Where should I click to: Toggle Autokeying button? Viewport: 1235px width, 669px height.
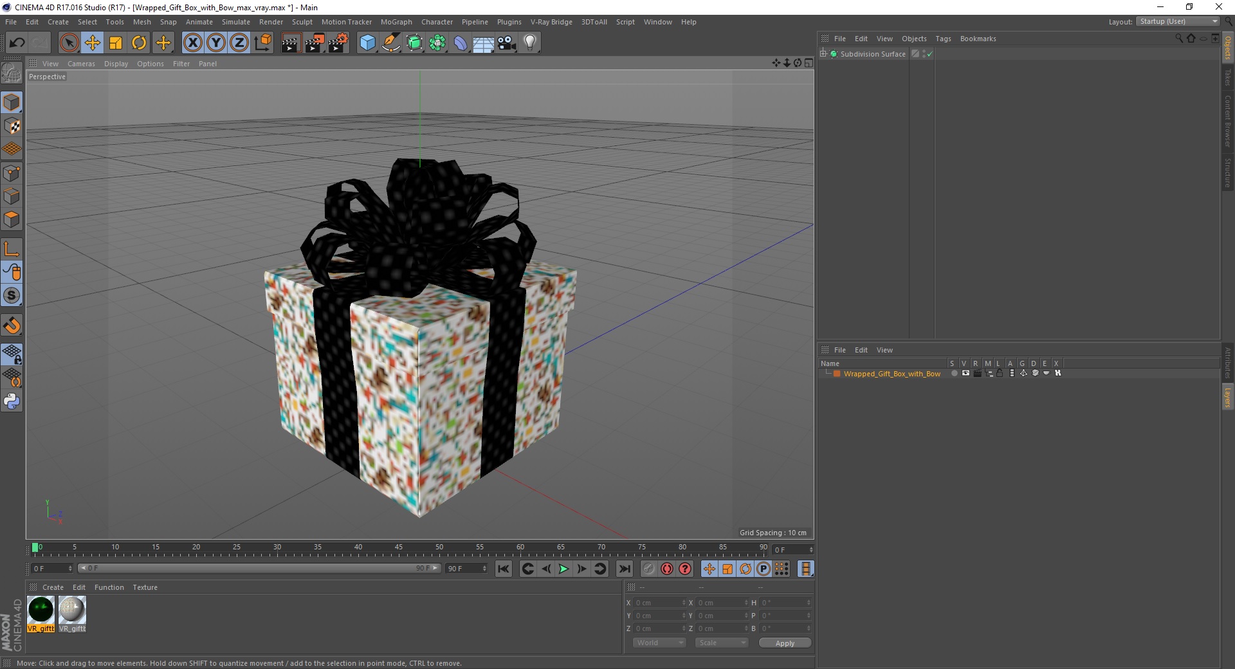pos(667,569)
